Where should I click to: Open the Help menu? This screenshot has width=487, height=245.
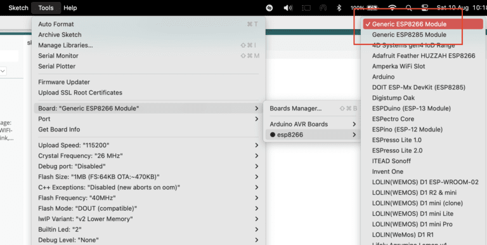(x=70, y=8)
